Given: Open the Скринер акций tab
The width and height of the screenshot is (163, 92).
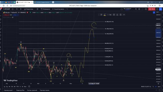Looking at the screenshot, I should pyautogui.click(x=8, y=90).
